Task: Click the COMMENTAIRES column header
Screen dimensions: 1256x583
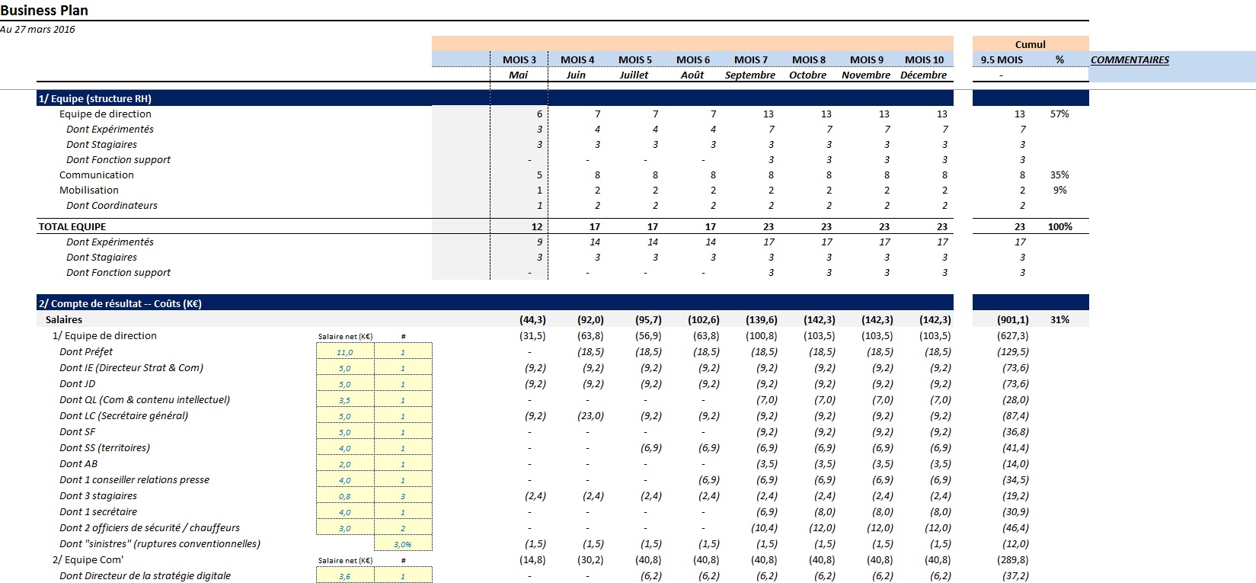Action: coord(1130,59)
